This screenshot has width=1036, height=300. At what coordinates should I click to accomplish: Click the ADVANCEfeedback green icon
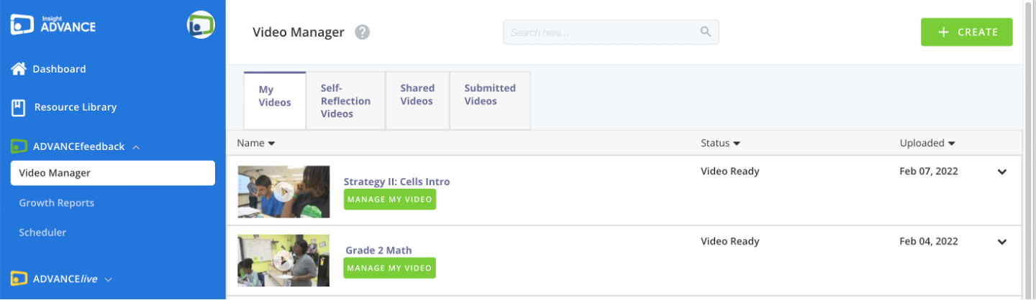point(19,146)
